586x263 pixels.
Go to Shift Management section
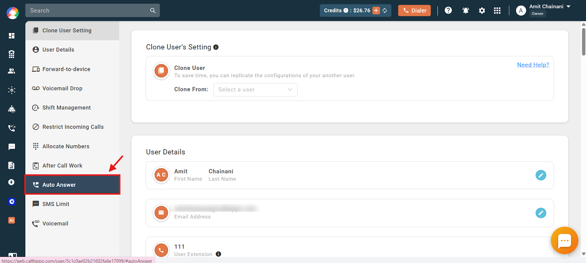[72, 108]
